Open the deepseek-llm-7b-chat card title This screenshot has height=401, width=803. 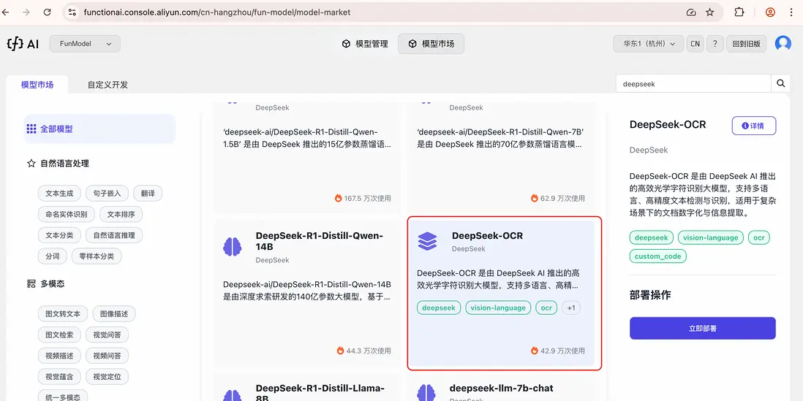tap(502, 388)
